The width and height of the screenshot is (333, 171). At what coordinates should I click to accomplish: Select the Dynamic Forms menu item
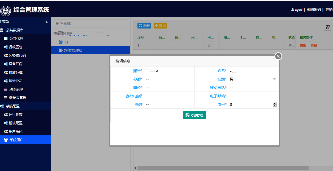16,89
